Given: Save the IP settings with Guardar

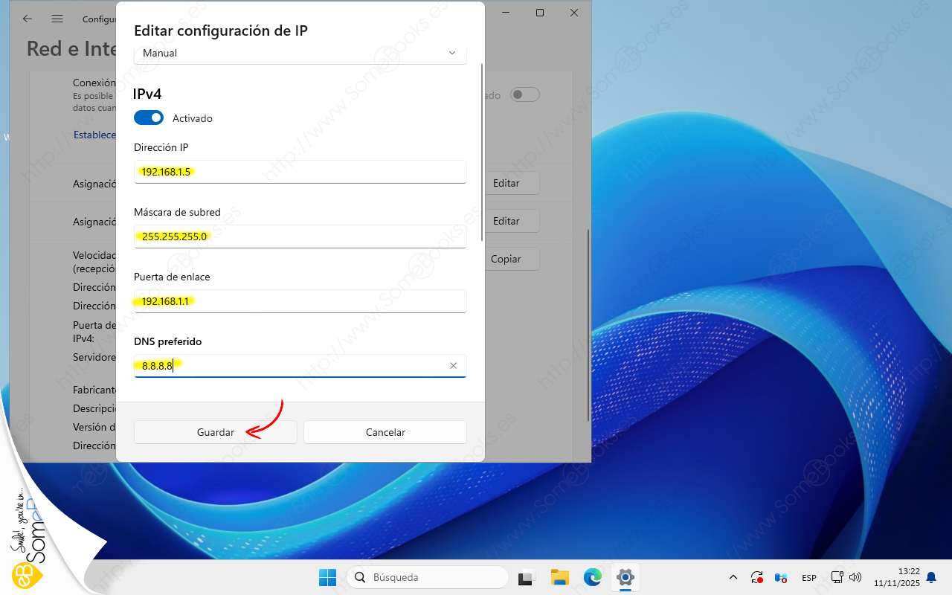Looking at the screenshot, I should (215, 432).
